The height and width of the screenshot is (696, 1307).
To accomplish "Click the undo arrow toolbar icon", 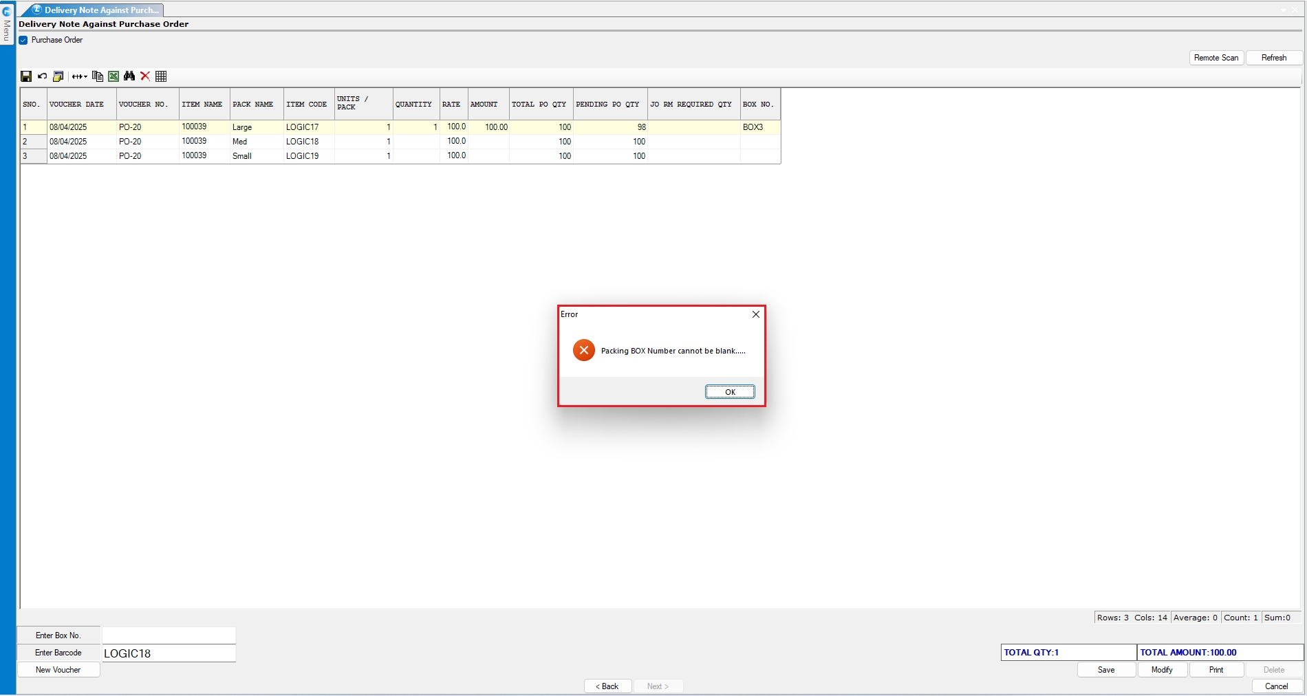I will pos(43,76).
